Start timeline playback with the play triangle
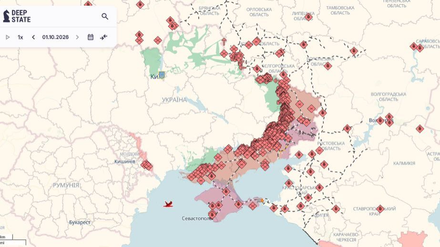This screenshot has height=247, width=440. click(8, 37)
